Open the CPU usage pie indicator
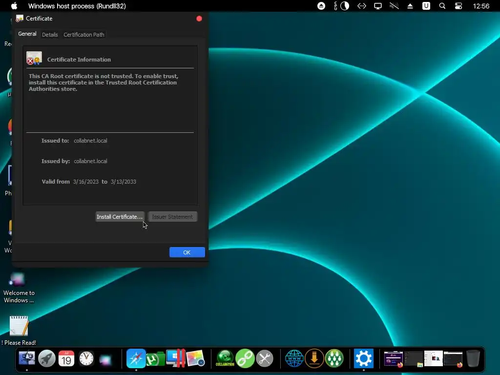This screenshot has width=500, height=375. pyautogui.click(x=345, y=6)
